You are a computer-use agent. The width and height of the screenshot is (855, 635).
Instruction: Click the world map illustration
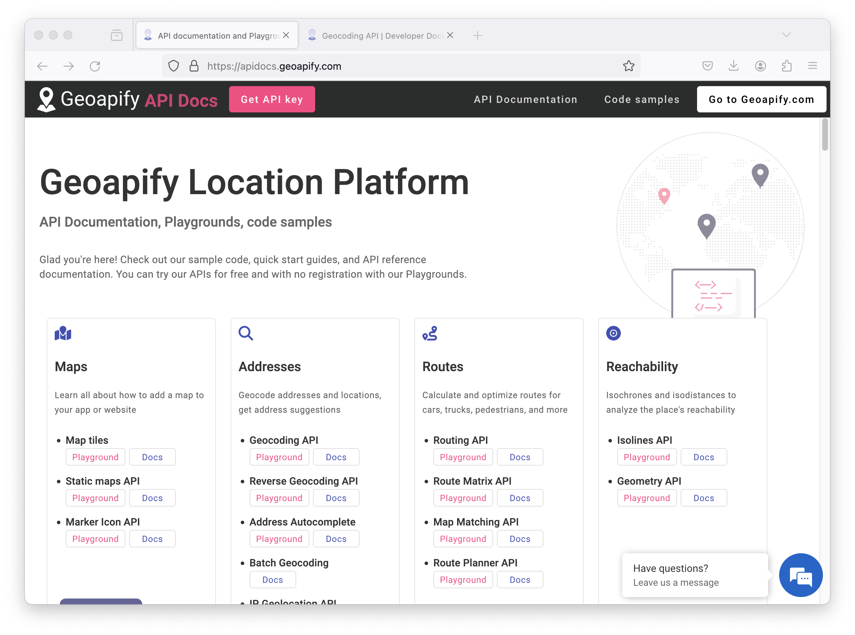[711, 225]
